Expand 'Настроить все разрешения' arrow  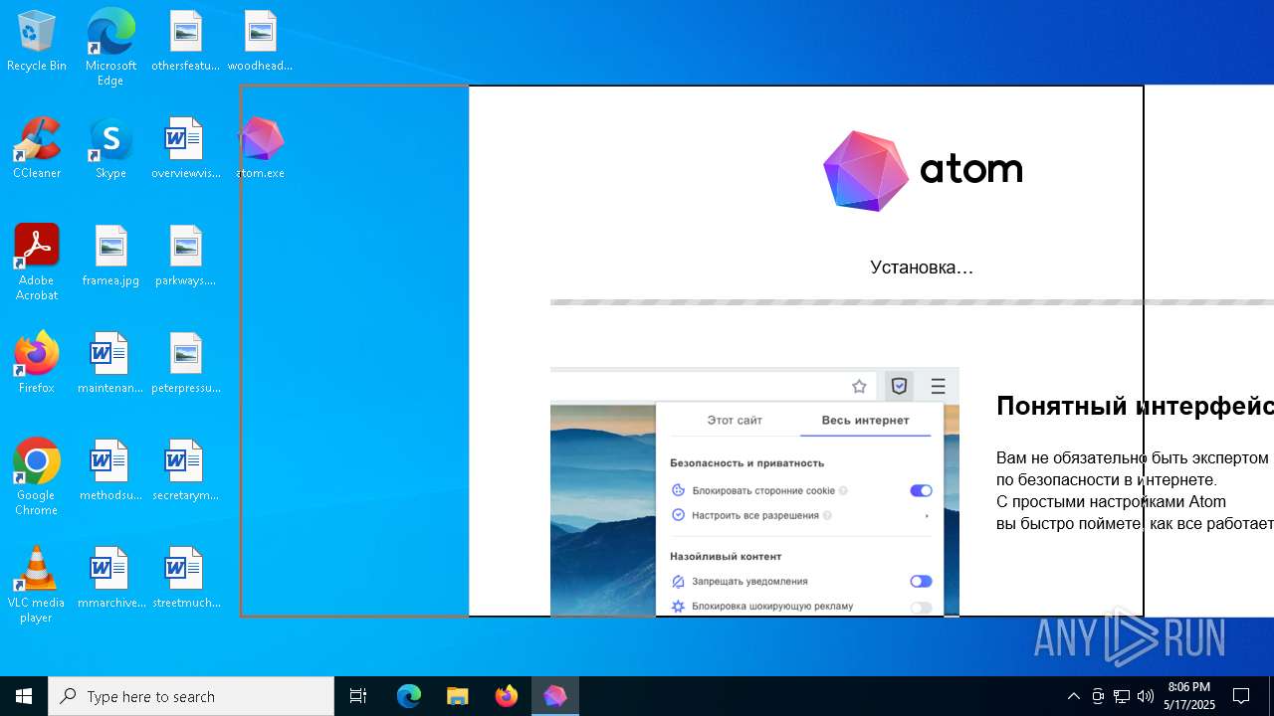pos(927,515)
